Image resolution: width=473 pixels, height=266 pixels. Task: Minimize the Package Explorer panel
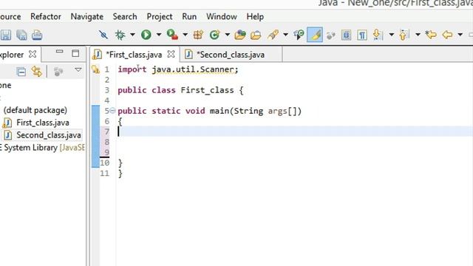[59, 52]
